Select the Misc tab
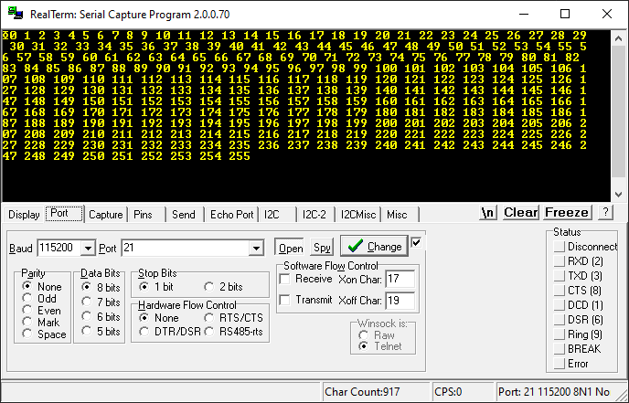 tap(400, 215)
